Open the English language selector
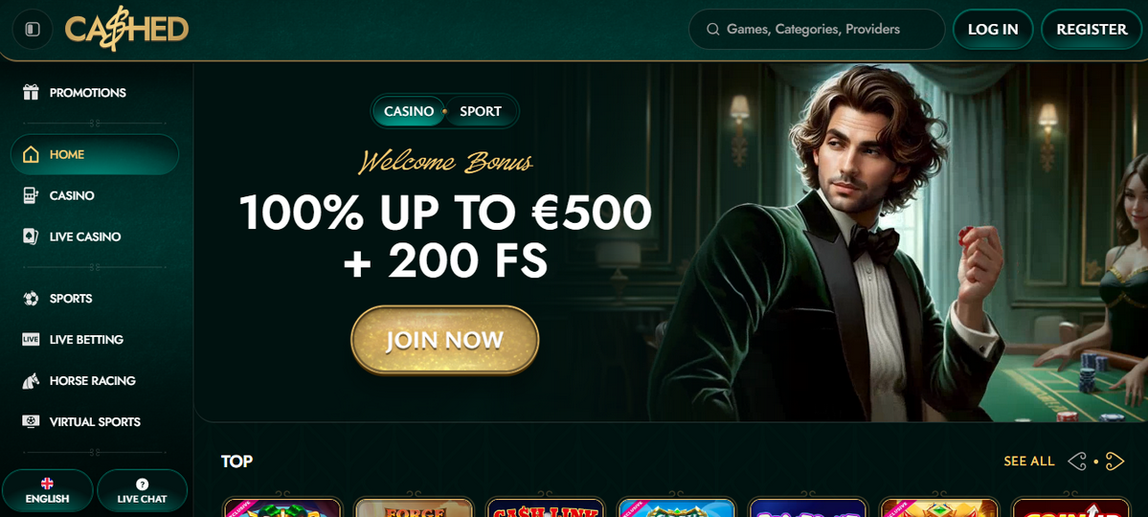 48,490
